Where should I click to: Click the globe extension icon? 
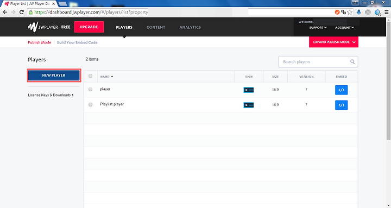(x=368, y=12)
